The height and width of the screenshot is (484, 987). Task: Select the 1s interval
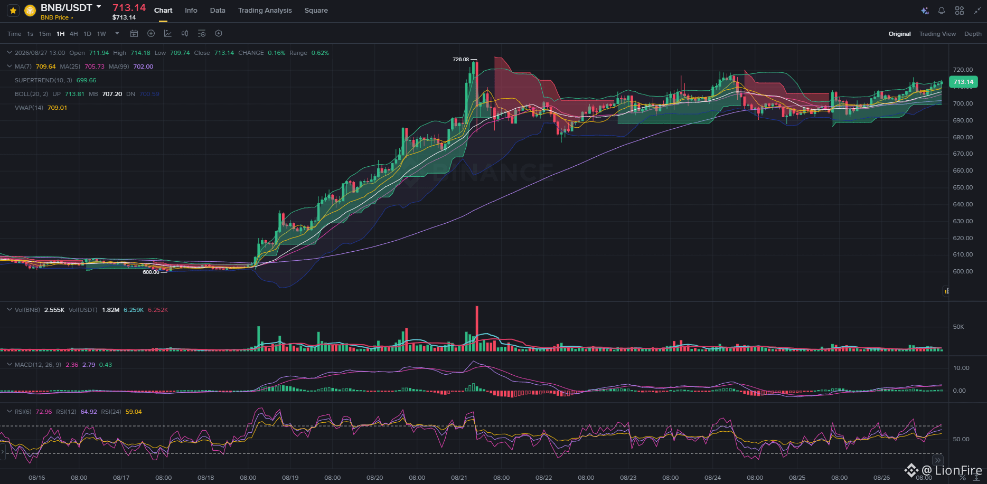[30, 34]
